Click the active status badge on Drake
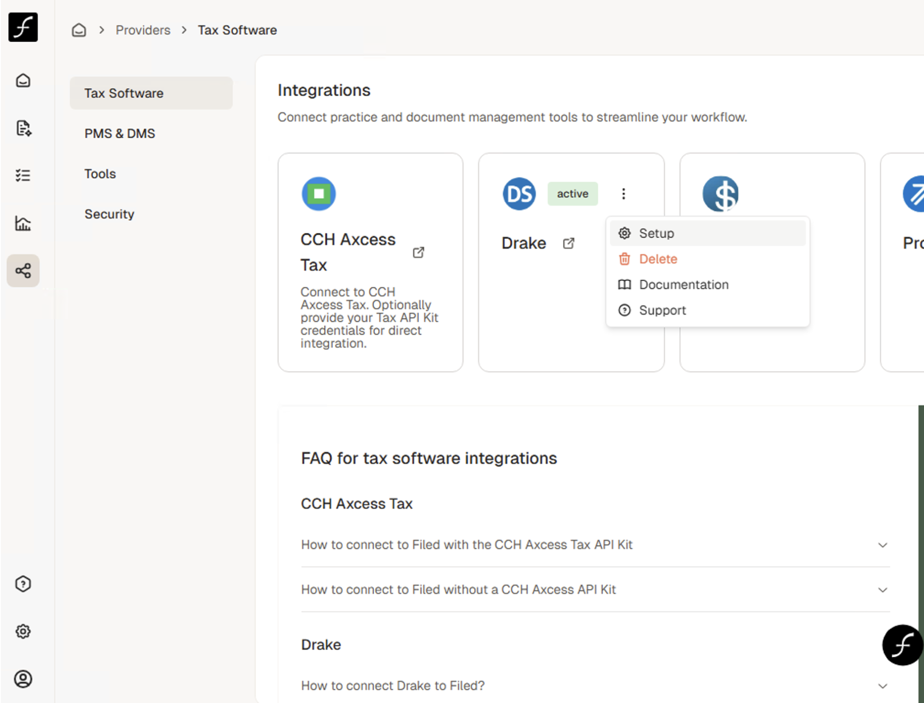The width and height of the screenshot is (924, 703). pyautogui.click(x=573, y=194)
